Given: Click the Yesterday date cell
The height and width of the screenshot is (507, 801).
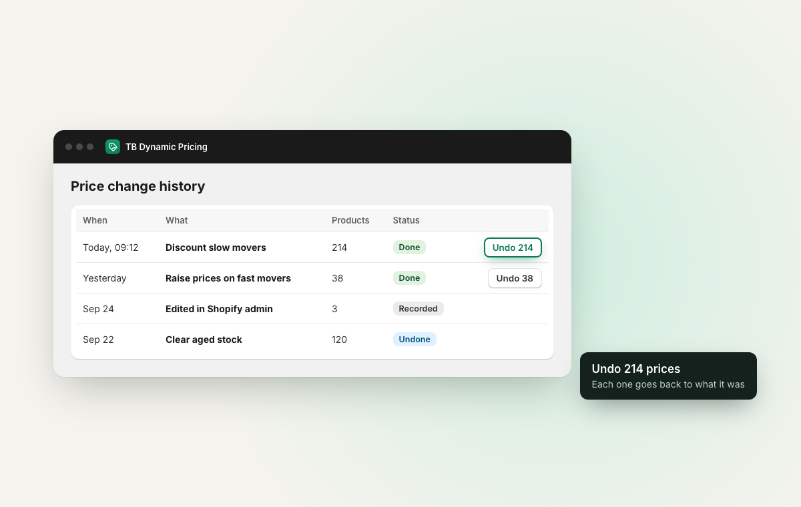Looking at the screenshot, I should 105,278.
